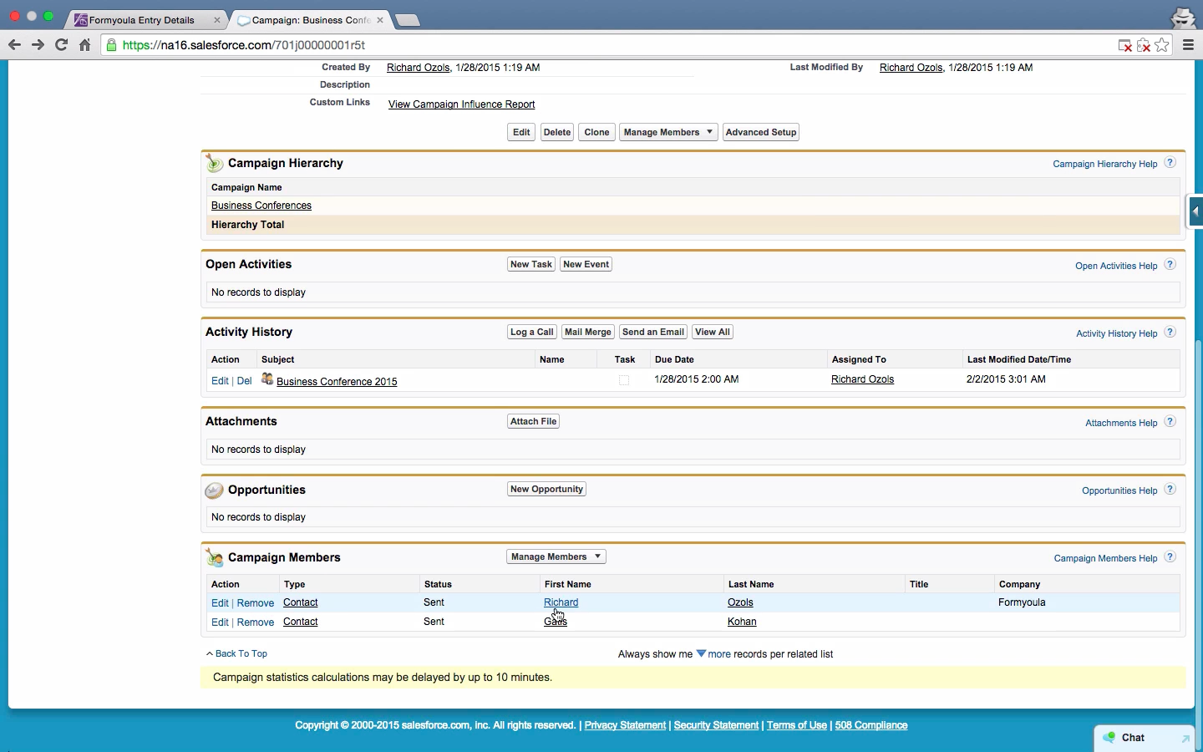This screenshot has width=1203, height=752.
Task: Open the top Manage Members dropdown
Action: click(668, 132)
